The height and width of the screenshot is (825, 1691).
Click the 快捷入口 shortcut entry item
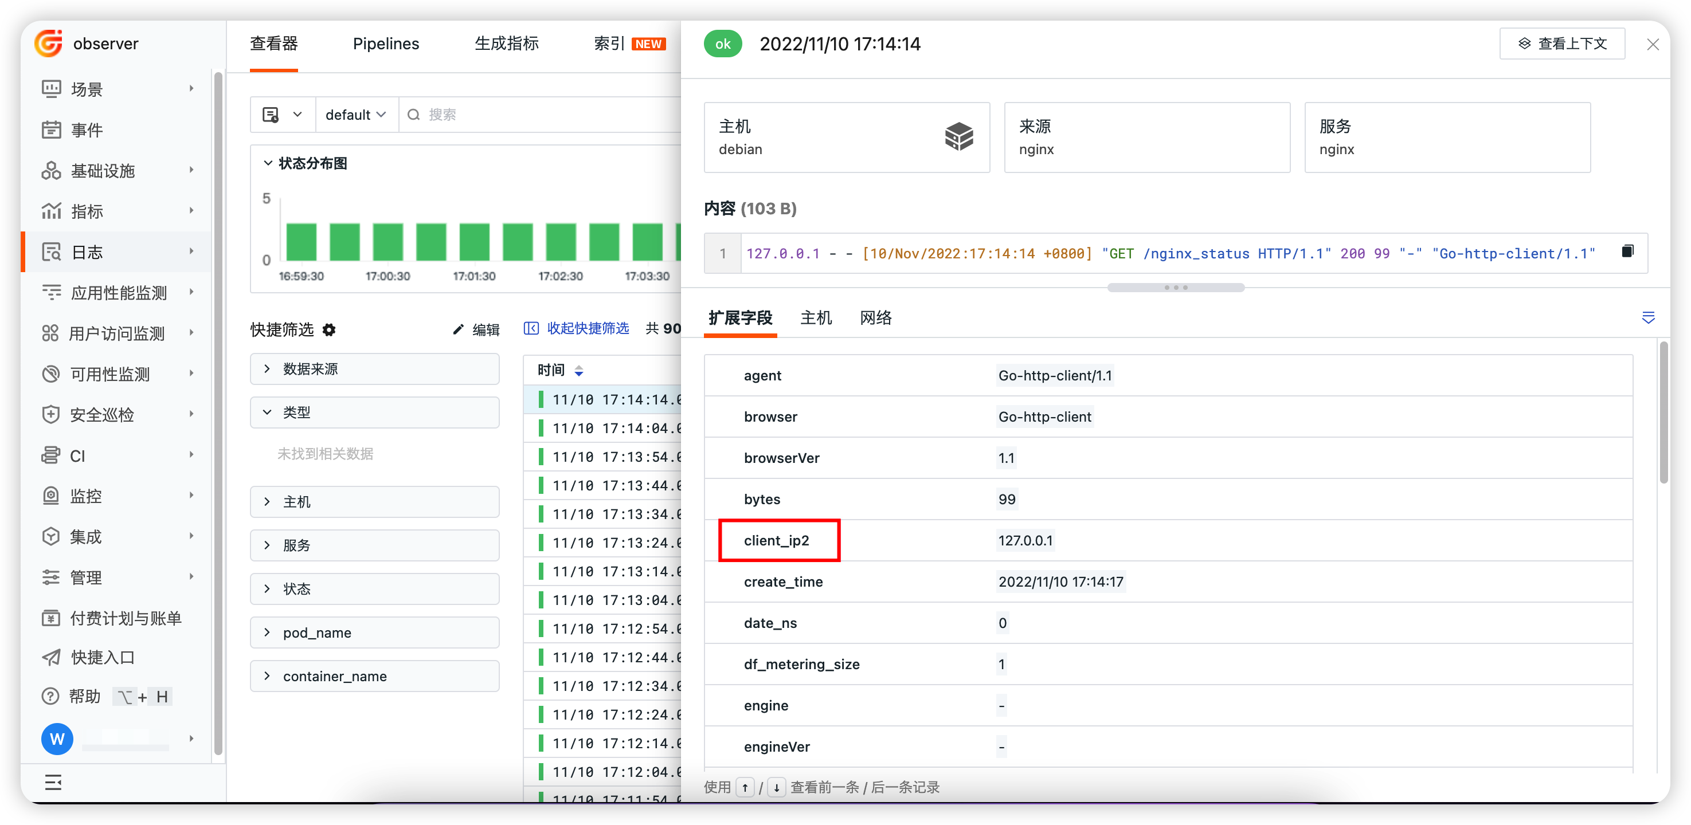103,658
